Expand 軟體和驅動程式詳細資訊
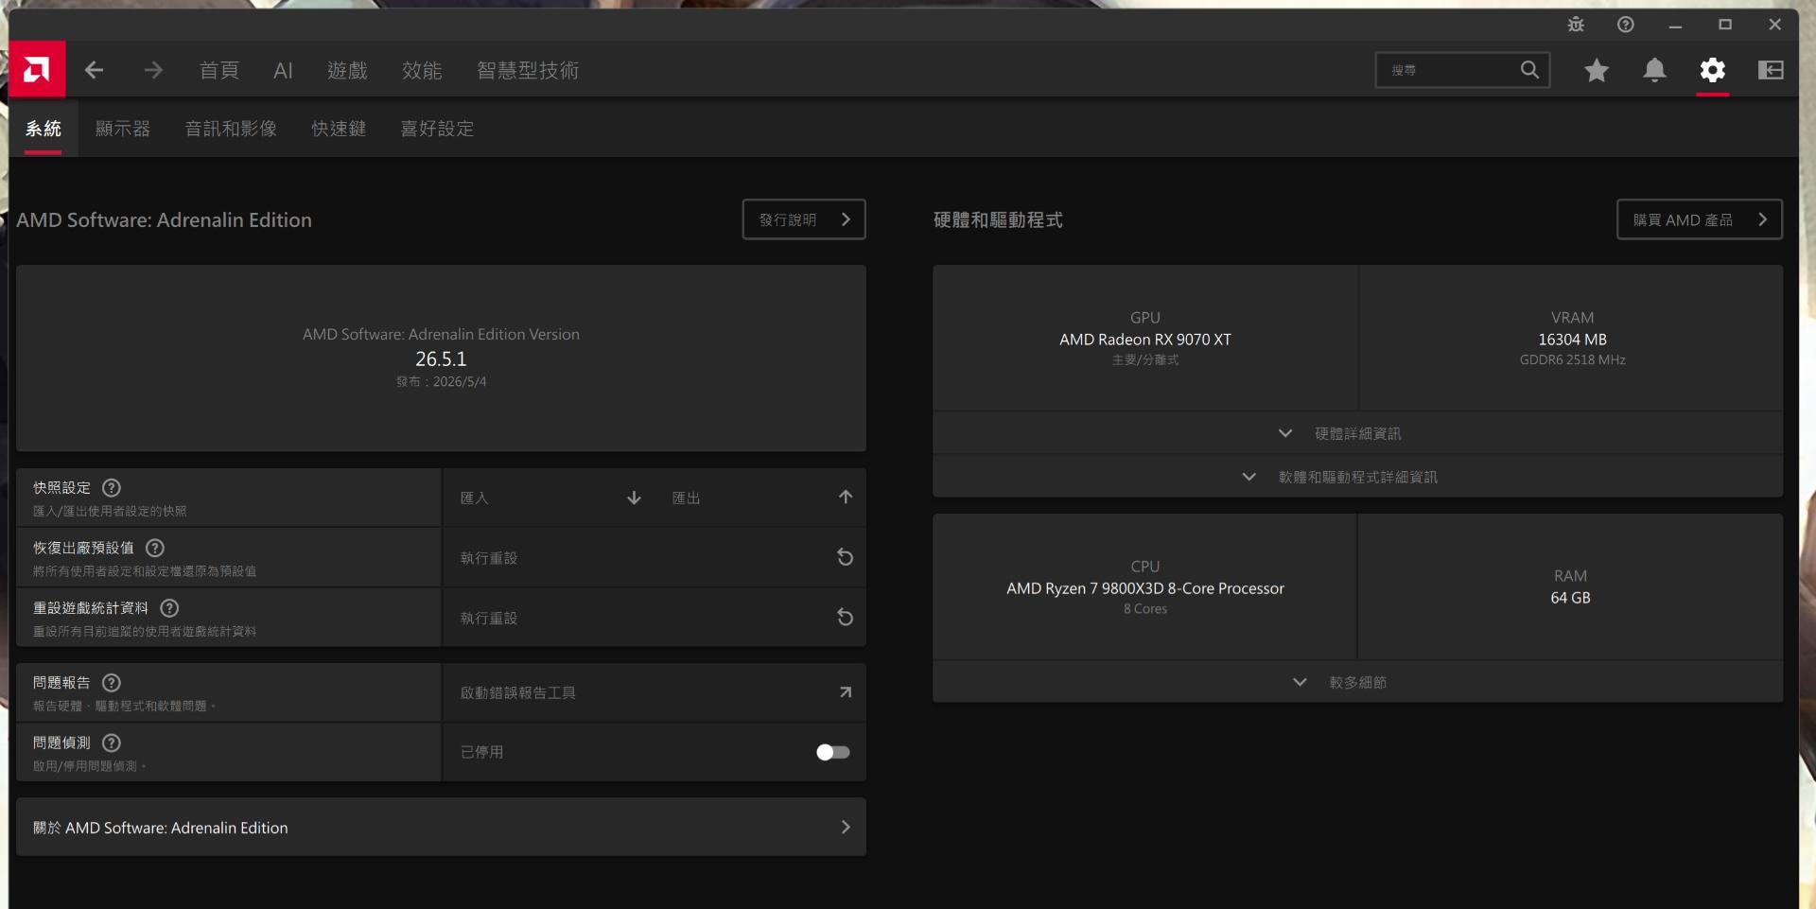 tap(1357, 477)
